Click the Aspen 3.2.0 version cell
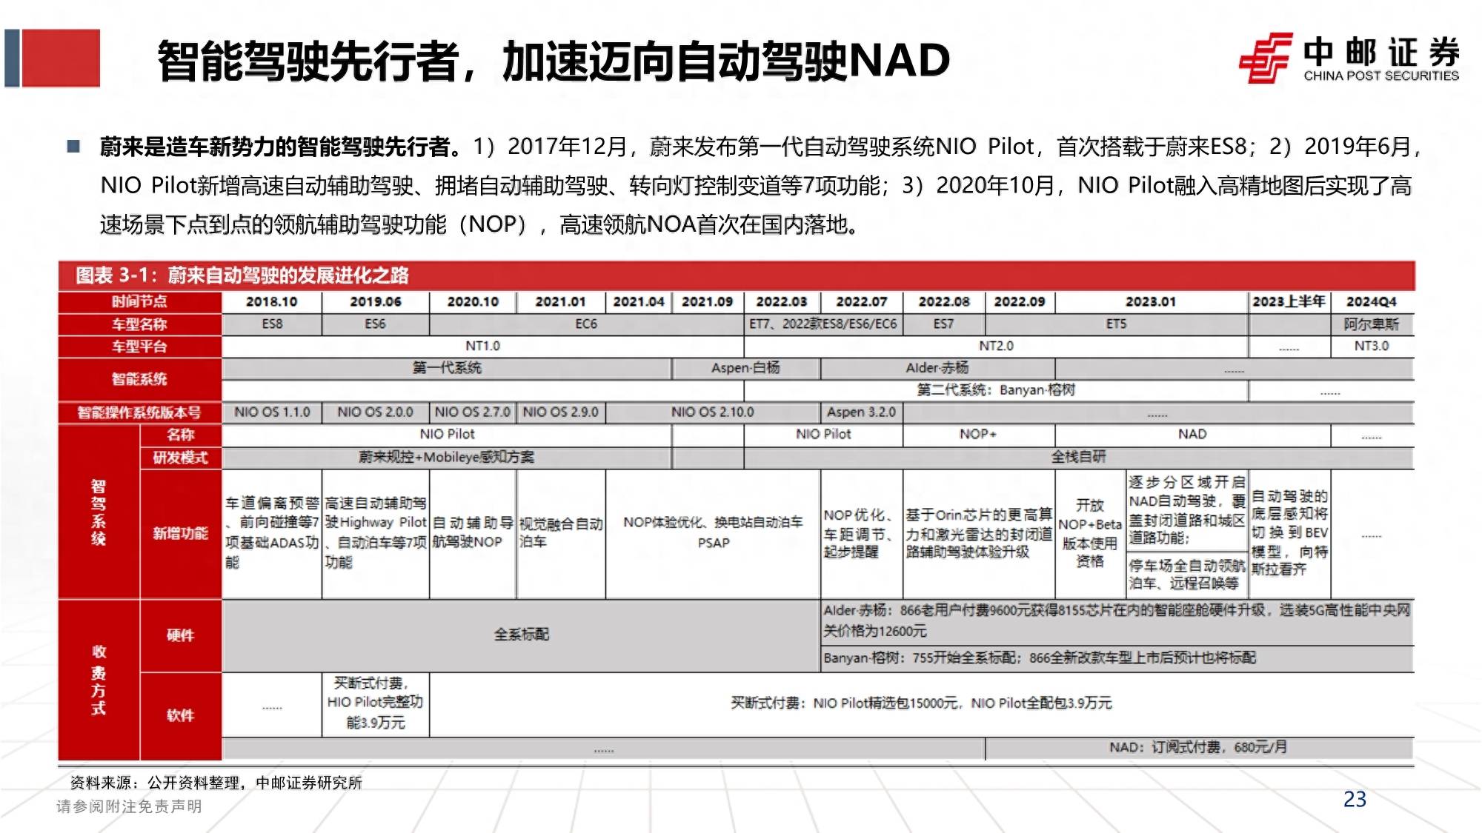The height and width of the screenshot is (833, 1482). [x=862, y=412]
